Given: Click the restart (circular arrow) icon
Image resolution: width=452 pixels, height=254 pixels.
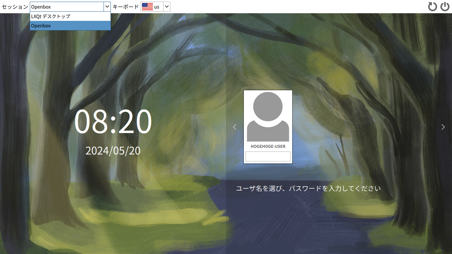Looking at the screenshot, I should coord(432,7).
